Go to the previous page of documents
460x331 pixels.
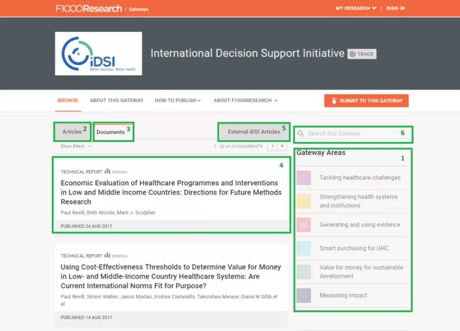272,146
